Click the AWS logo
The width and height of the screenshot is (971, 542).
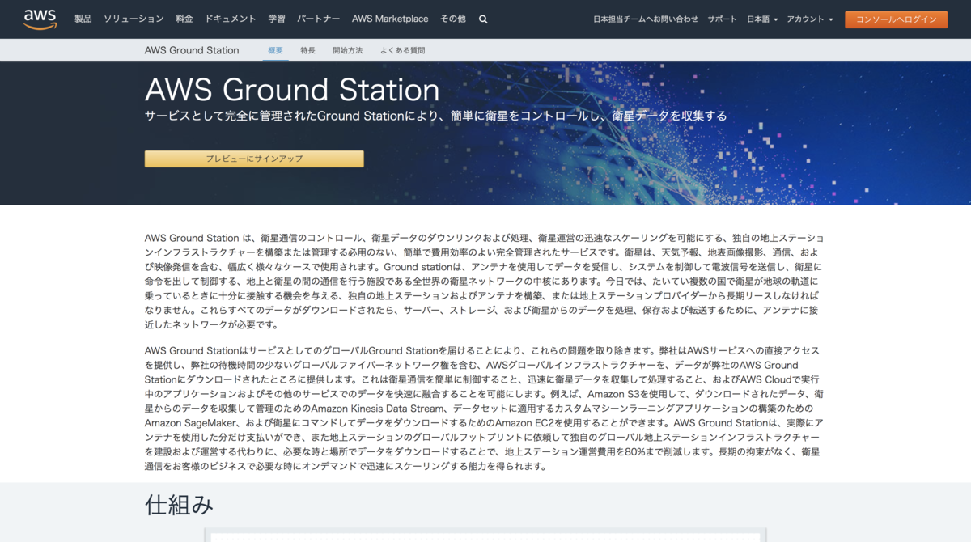pos(40,19)
